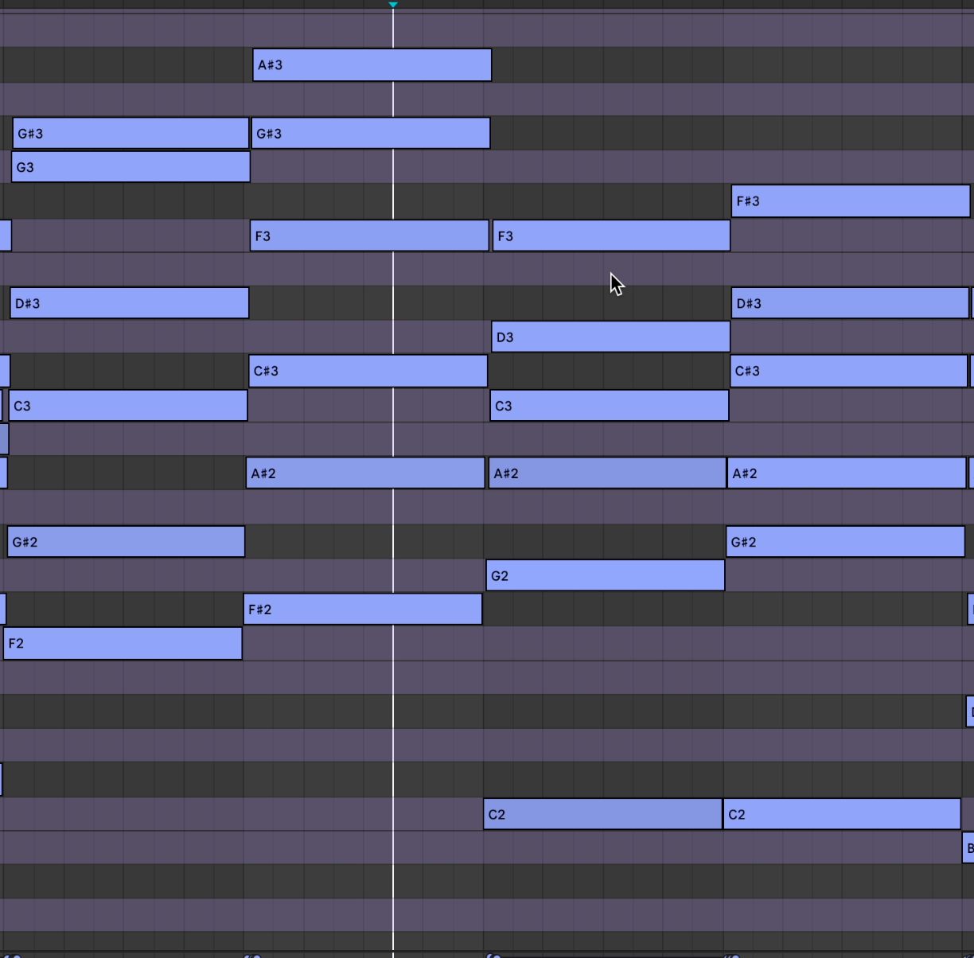The width and height of the screenshot is (974, 958).
Task: Select the F#3 note block
Action: [x=850, y=201]
